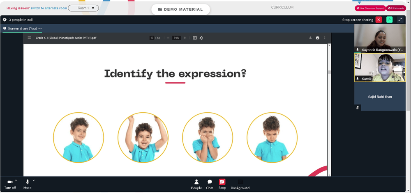Expand call to fullscreen
The height and width of the screenshot is (193, 411).
pos(400,20)
